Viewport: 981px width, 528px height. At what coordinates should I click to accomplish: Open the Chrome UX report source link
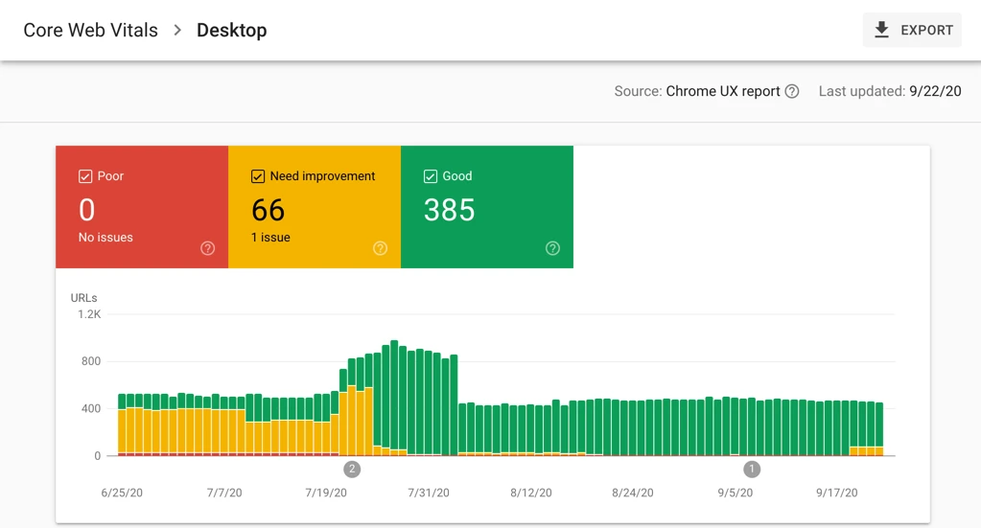723,91
